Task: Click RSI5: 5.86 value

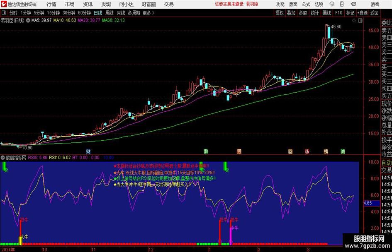Action: click(x=37, y=158)
